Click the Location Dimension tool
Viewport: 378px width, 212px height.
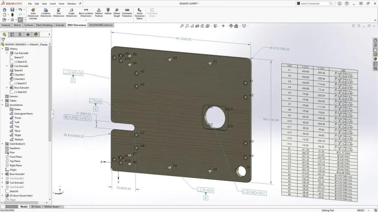[x=46, y=13]
